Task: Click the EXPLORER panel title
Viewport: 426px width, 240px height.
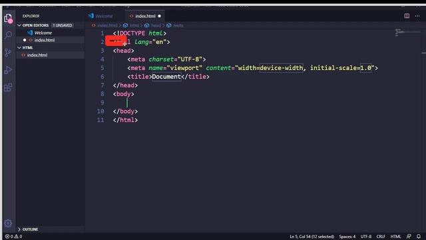Action: tap(31, 16)
